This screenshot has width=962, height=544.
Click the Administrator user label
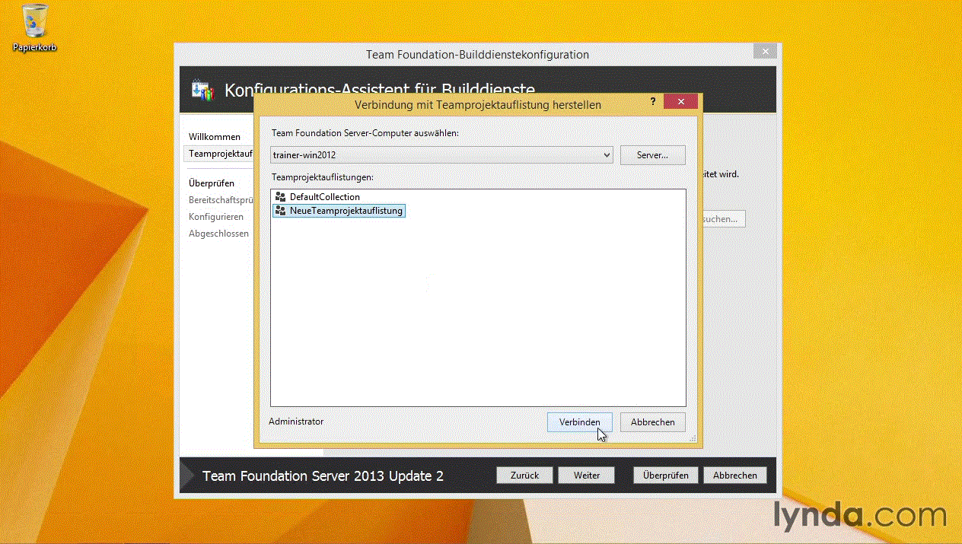pos(296,422)
